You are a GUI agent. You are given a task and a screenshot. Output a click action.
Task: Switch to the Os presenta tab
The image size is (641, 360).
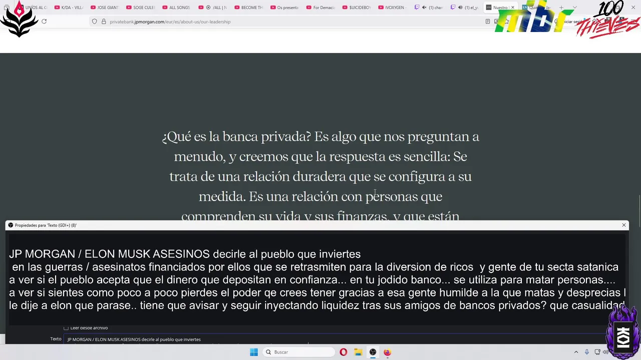[285, 7]
